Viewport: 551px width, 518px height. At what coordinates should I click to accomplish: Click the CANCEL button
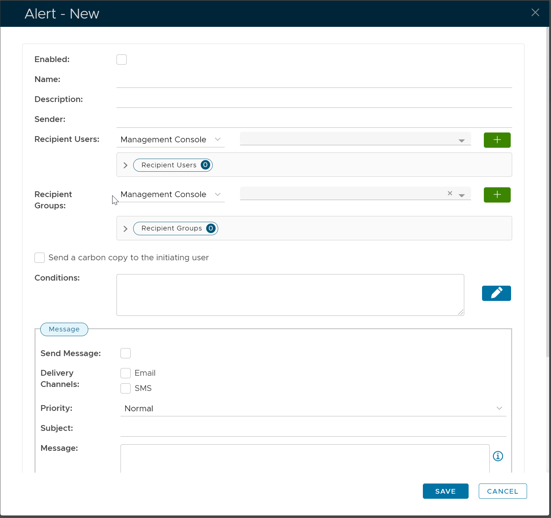502,491
